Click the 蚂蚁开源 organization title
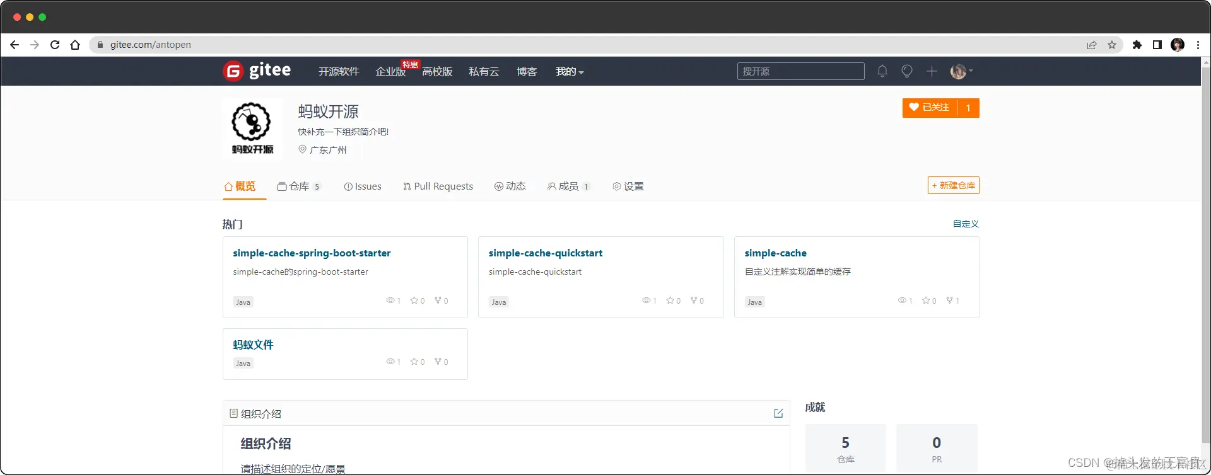Screen dimensions: 1211x475 (328, 112)
